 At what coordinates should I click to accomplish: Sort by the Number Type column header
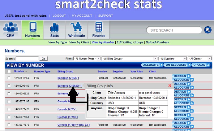42,71
